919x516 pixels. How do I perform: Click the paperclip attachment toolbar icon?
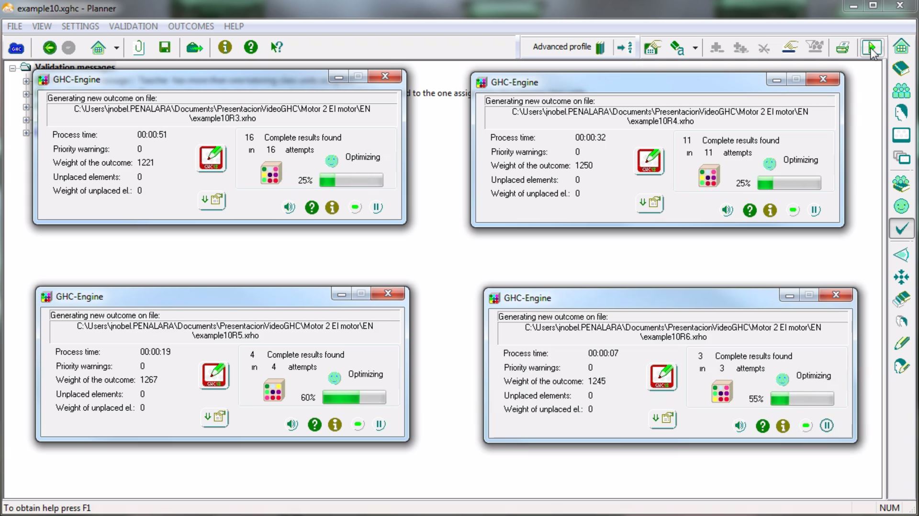tap(139, 47)
